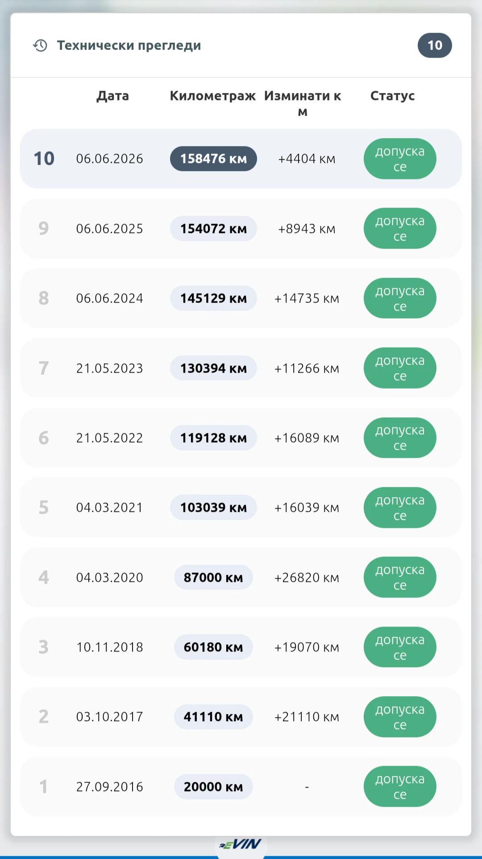Click the 145129 км mileage badge
This screenshot has width=482, height=859.
213,298
